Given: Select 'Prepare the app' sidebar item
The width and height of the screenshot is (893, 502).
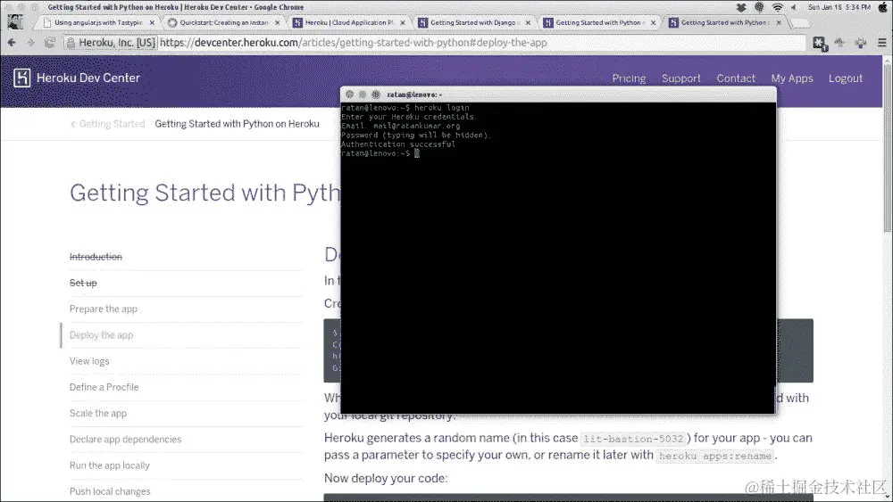Looking at the screenshot, I should coord(103,309).
